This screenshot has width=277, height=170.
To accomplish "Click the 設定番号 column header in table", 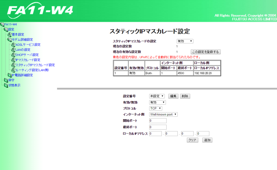I will [121, 65].
